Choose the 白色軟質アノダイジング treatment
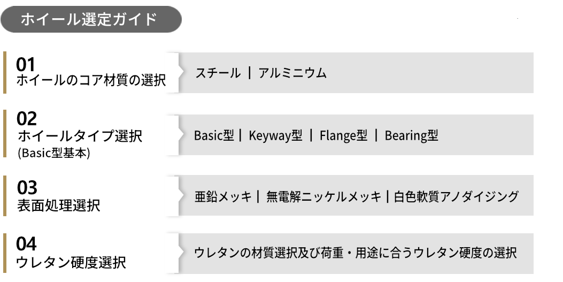The image size is (563, 282). pos(456,196)
